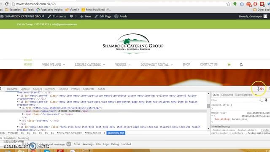Switch to the Sources tab in DevTools
The image size is (270, 152).
38,89
